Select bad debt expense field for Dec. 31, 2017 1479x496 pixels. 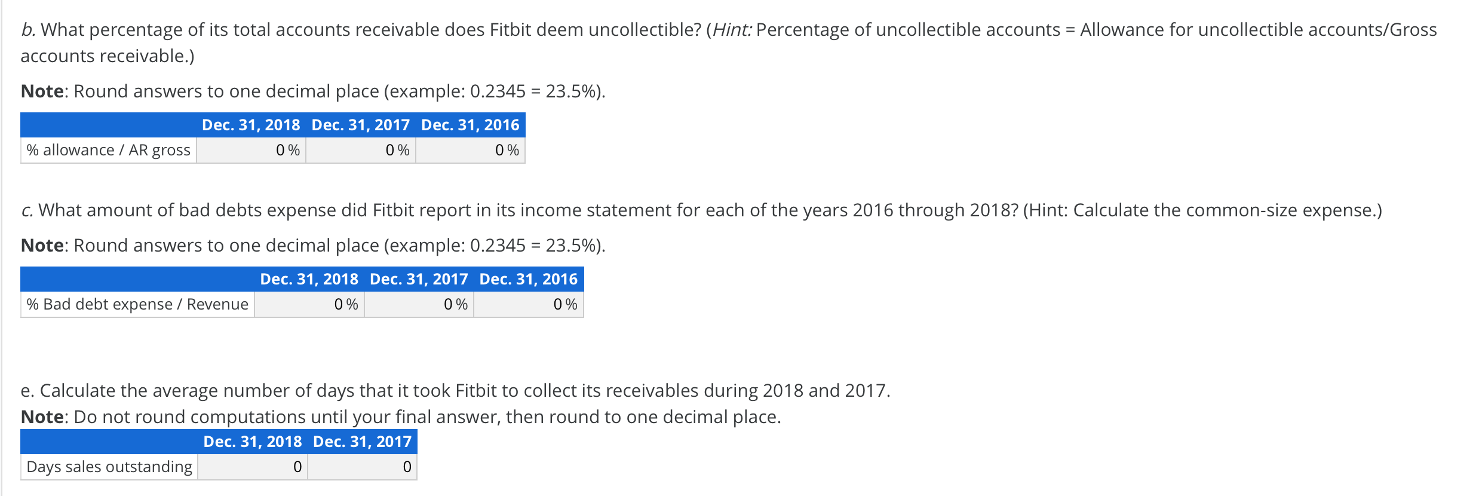(x=419, y=304)
